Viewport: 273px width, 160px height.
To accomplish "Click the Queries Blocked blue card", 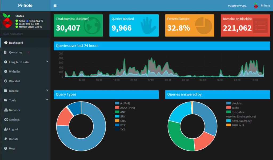I will (x=134, y=25).
